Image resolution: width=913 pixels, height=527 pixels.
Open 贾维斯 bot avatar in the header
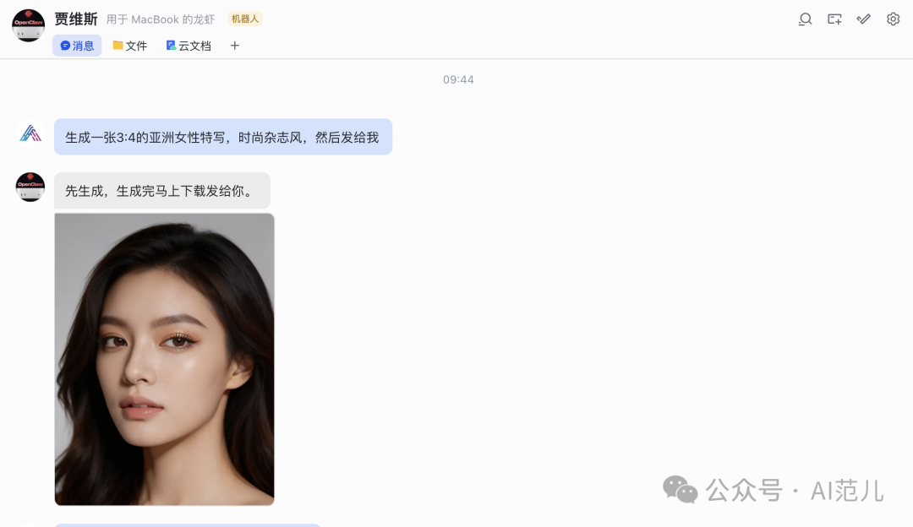click(x=28, y=25)
